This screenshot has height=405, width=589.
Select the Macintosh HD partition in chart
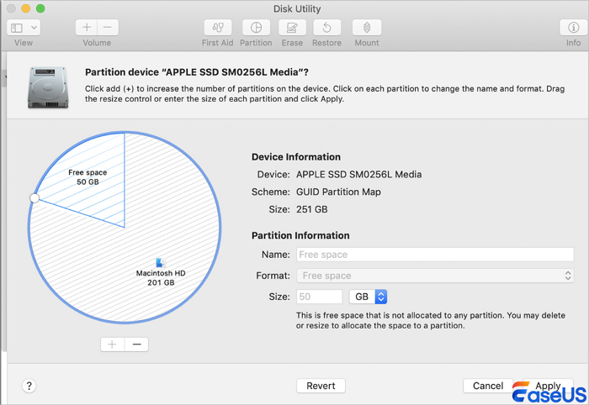coord(156,269)
